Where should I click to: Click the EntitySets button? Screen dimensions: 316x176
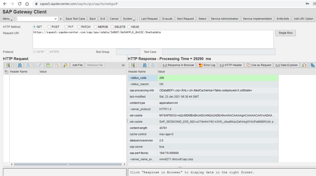[x=283, y=19]
